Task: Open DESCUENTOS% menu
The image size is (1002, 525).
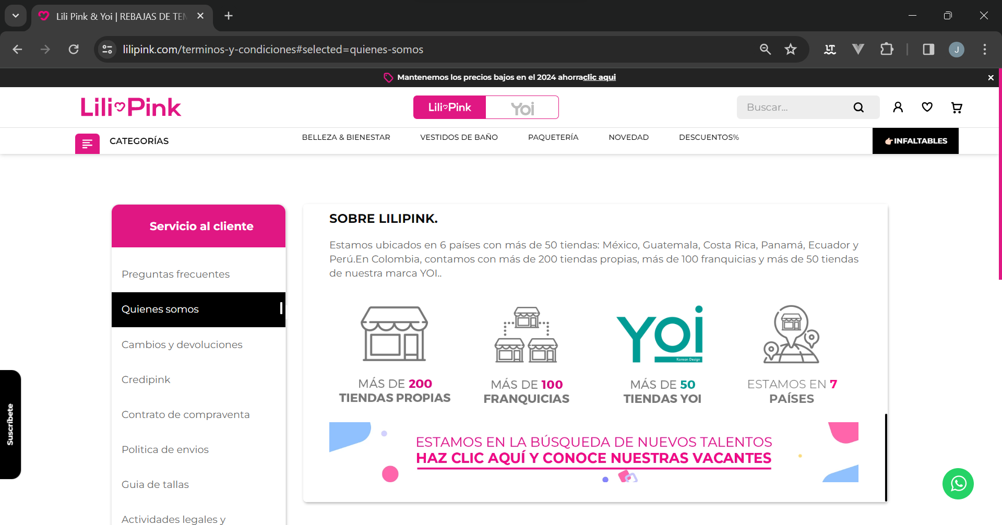Action: pos(709,137)
